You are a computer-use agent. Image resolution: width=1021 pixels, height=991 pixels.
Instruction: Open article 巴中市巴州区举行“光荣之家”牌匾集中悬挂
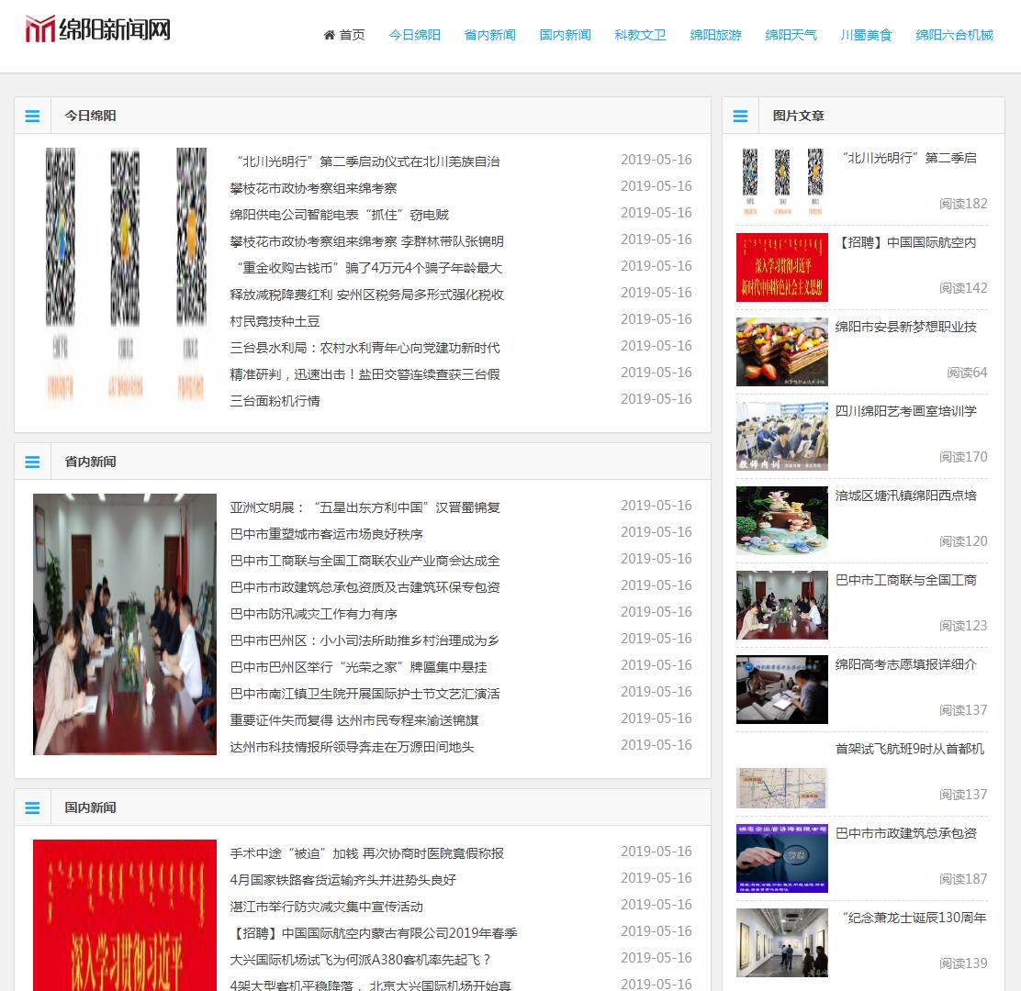click(358, 668)
